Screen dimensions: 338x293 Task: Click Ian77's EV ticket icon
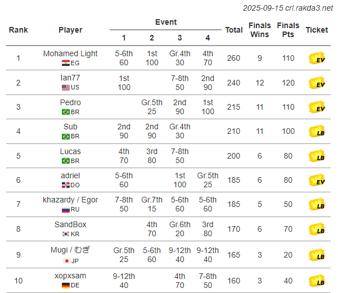coord(317,83)
